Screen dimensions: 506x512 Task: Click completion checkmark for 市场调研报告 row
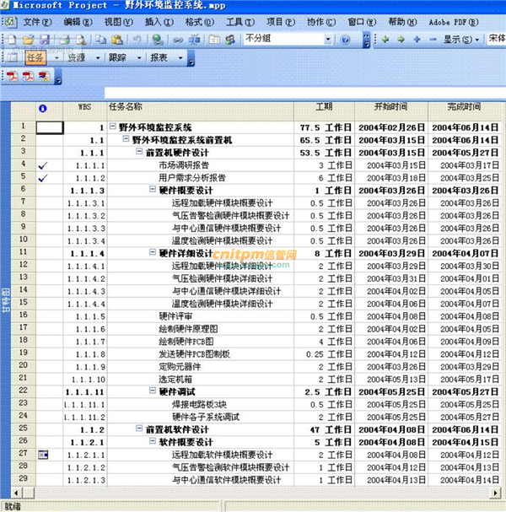(44, 165)
